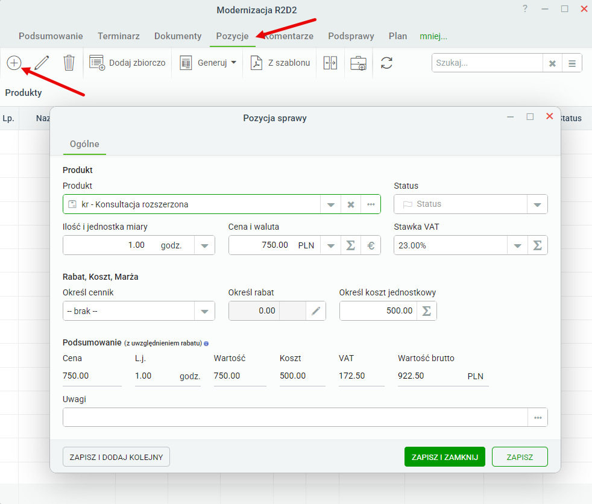Click ZAPISZ I DODAJ KOLEJNY button
Viewport: 592px width, 504px height.
click(x=116, y=457)
